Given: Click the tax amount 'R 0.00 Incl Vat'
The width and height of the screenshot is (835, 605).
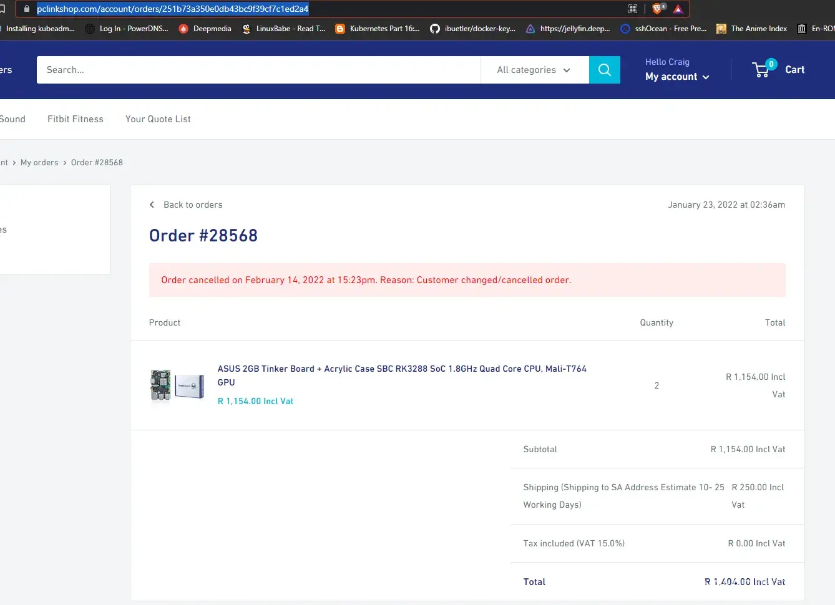Looking at the screenshot, I should (756, 543).
